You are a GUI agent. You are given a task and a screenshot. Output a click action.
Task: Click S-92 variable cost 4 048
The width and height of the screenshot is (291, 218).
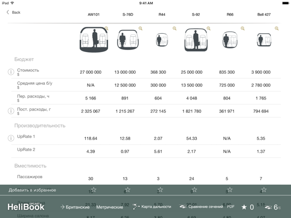pos(191,98)
